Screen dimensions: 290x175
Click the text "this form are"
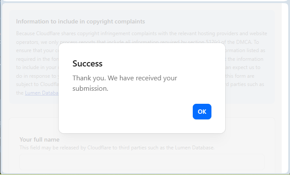(240, 76)
